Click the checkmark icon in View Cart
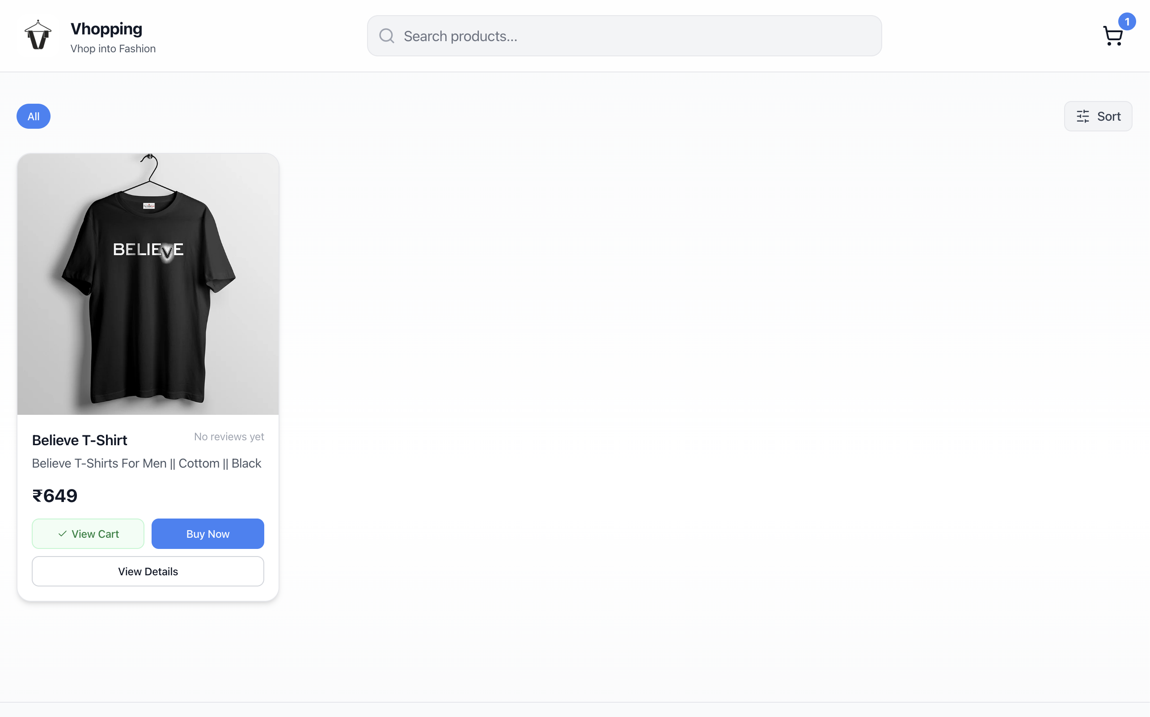Screen dimensions: 1150x717 coord(62,533)
